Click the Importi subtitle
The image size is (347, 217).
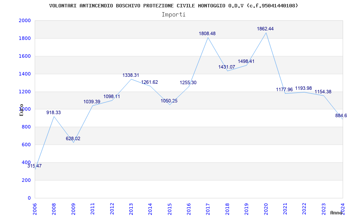click(173, 15)
